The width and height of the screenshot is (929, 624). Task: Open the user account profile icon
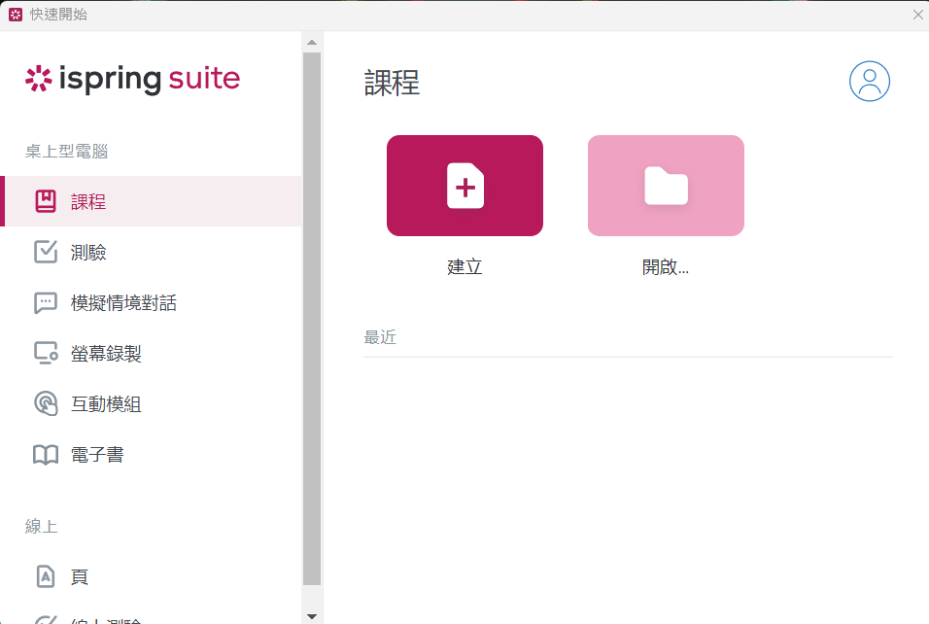tap(869, 82)
